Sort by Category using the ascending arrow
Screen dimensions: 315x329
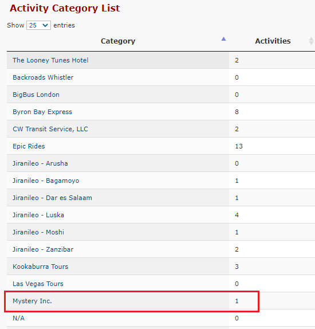click(x=223, y=39)
